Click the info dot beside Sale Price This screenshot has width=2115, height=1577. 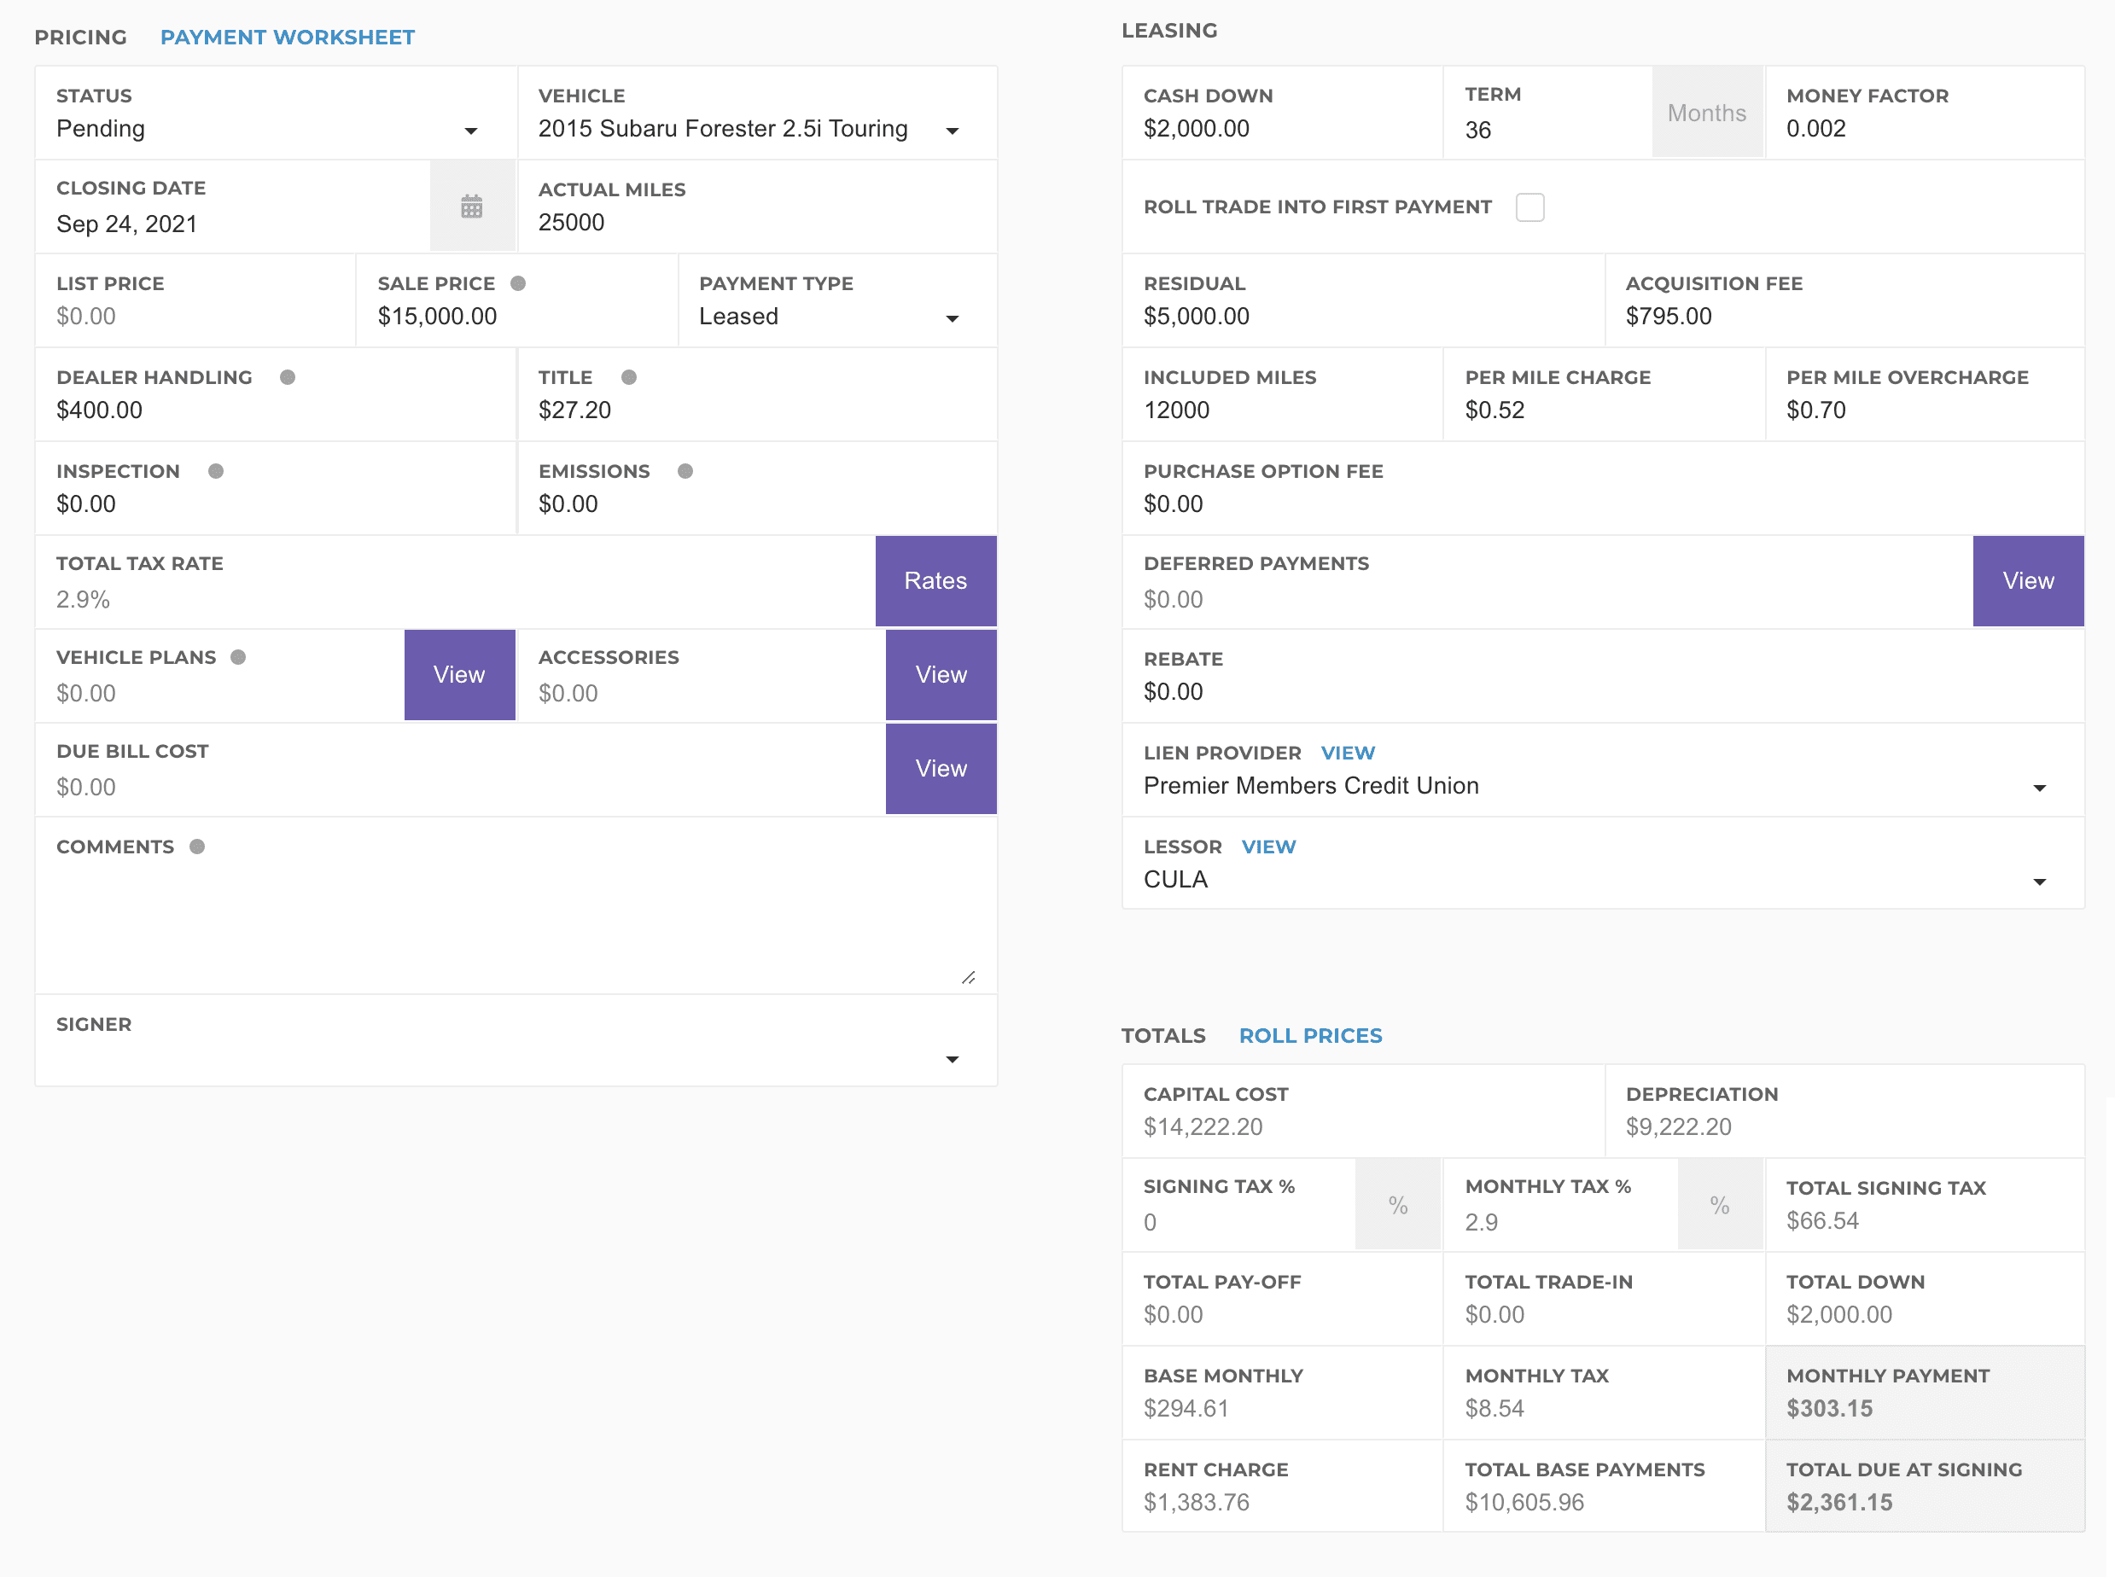(x=518, y=283)
